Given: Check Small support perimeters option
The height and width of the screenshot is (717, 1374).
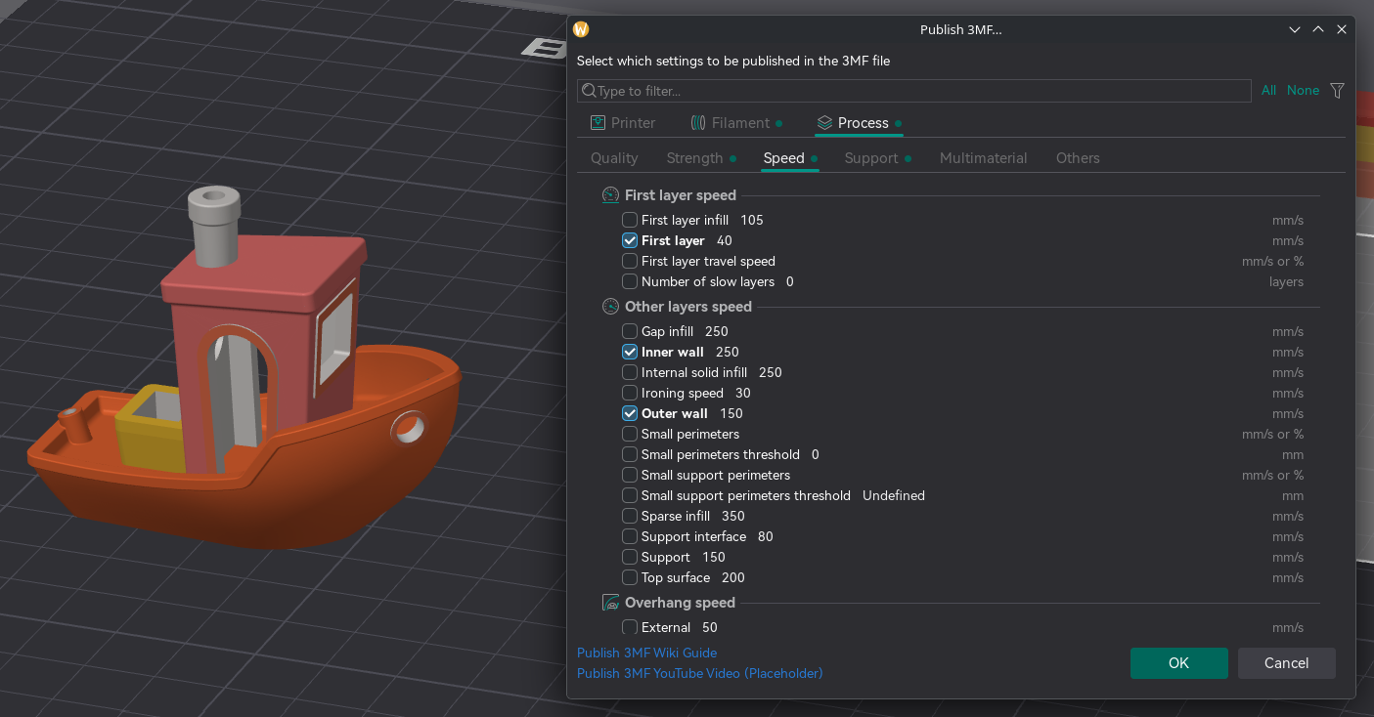Looking at the screenshot, I should coord(630,475).
